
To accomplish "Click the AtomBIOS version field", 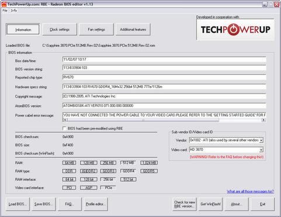I will point(164,106).
